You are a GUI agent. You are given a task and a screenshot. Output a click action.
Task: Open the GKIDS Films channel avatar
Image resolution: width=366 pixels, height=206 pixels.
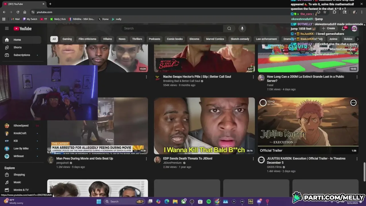[x=261, y=160]
